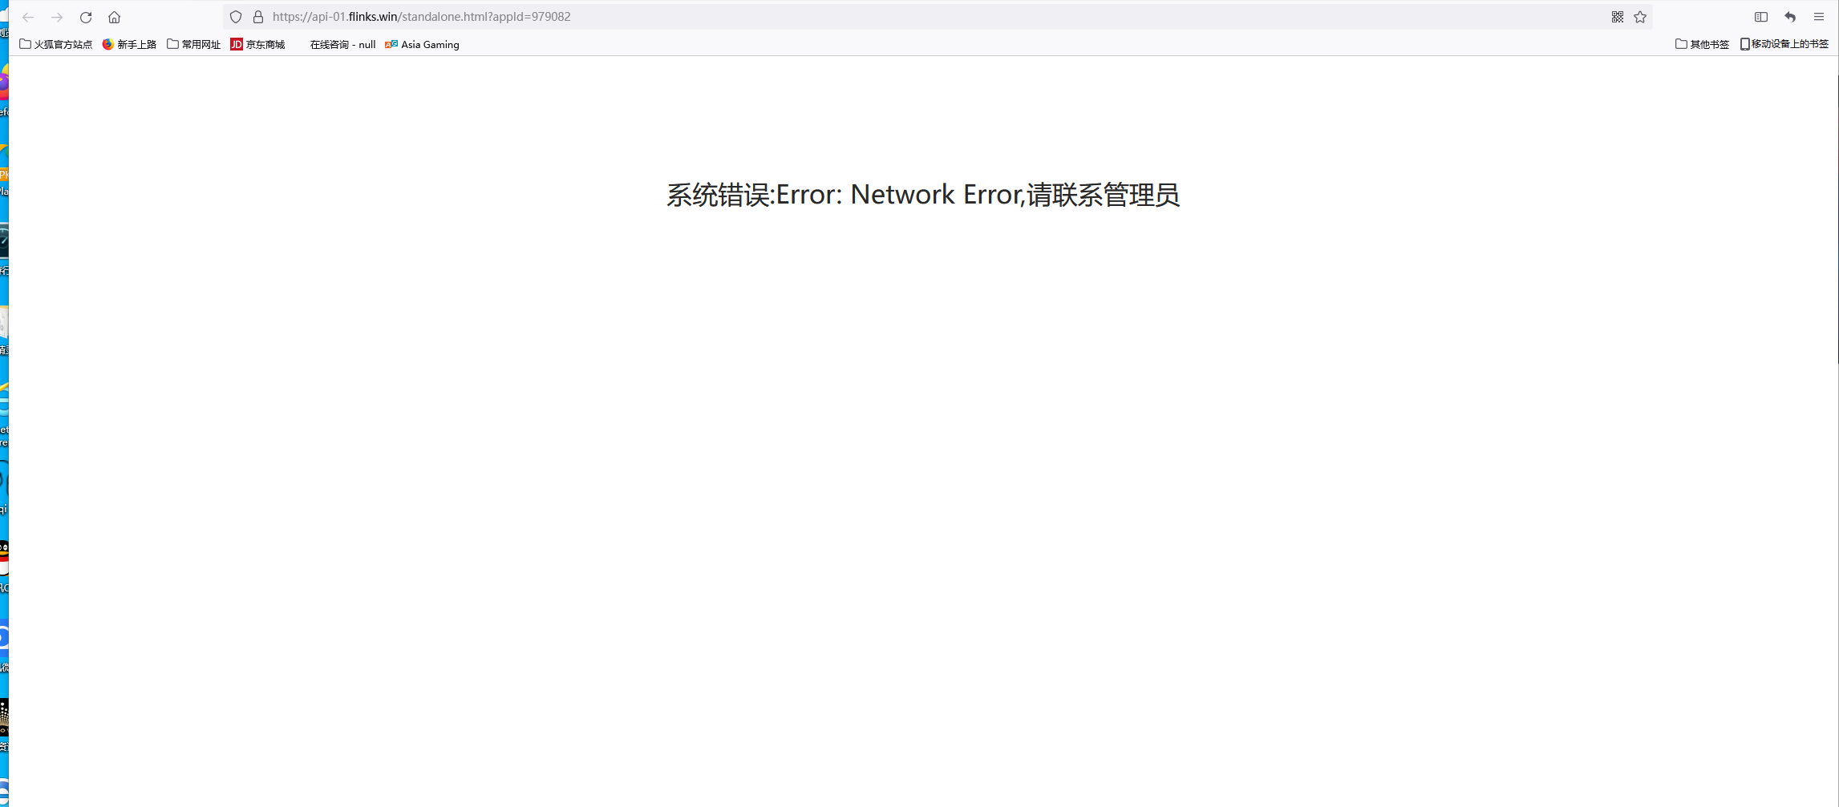The width and height of the screenshot is (1839, 807).
Task: Open the 新手上路 bookmark
Action: [130, 44]
